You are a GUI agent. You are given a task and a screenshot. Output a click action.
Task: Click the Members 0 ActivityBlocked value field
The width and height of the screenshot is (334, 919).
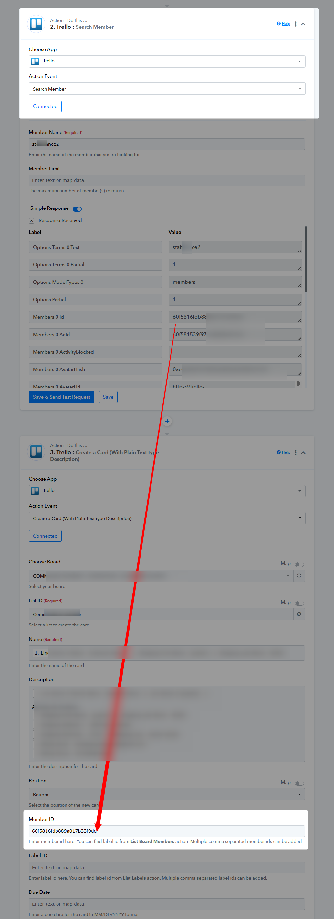point(235,352)
